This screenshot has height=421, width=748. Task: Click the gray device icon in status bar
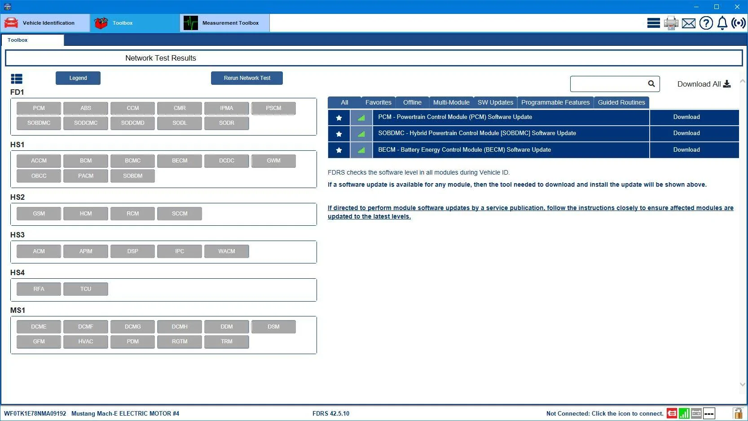click(x=696, y=413)
